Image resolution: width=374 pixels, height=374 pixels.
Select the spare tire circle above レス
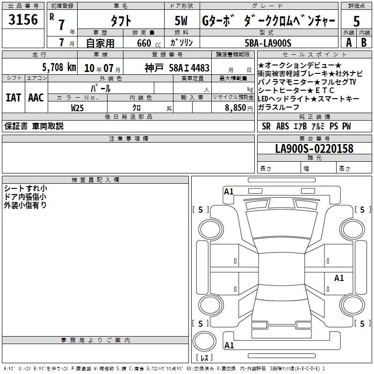[x=204, y=341]
